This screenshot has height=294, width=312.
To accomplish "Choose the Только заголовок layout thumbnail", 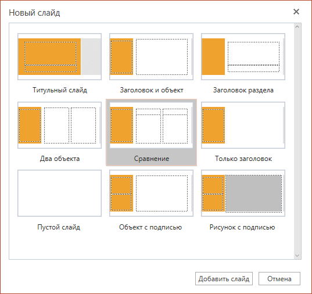I will coord(243,125).
